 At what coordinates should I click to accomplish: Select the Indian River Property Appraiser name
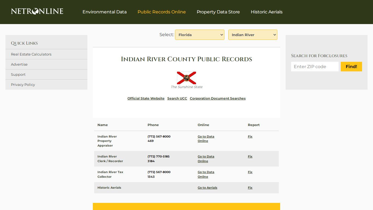(107, 141)
